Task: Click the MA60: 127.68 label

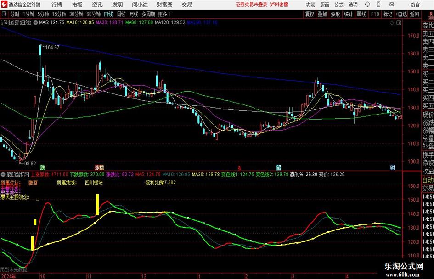Action: click(139, 22)
